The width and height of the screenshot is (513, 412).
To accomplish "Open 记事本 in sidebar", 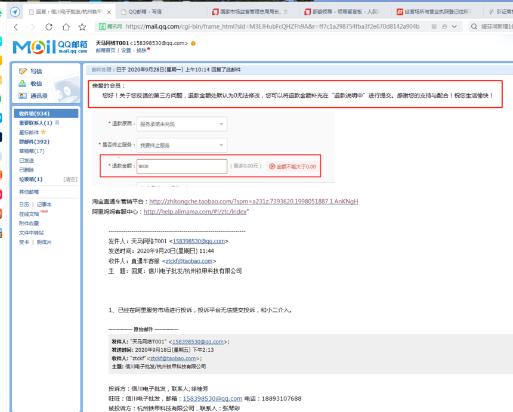I will pos(44,205).
